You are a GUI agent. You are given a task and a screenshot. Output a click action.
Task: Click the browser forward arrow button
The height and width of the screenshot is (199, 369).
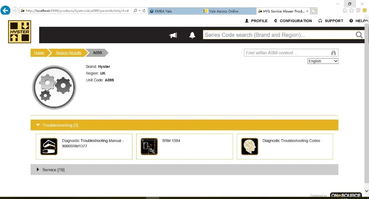[15, 11]
